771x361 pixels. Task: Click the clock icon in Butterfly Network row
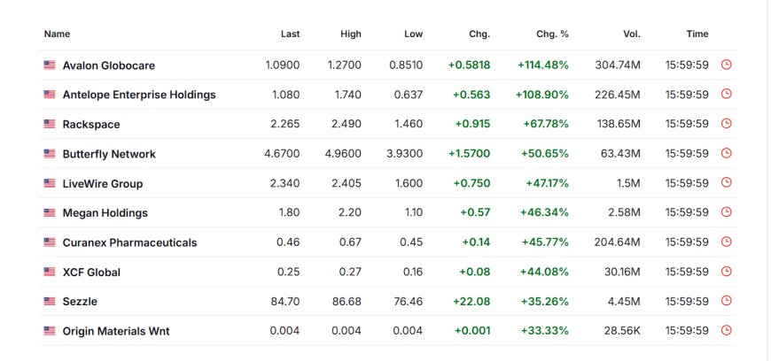(726, 153)
